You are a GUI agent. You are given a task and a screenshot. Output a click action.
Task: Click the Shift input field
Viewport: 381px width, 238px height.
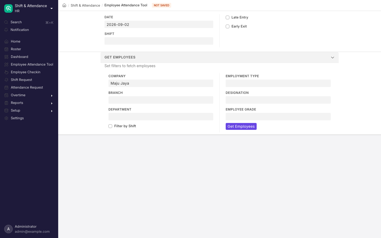point(159,41)
